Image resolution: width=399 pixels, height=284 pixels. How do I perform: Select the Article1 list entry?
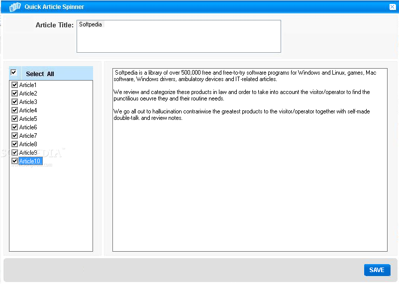pyautogui.click(x=28, y=85)
